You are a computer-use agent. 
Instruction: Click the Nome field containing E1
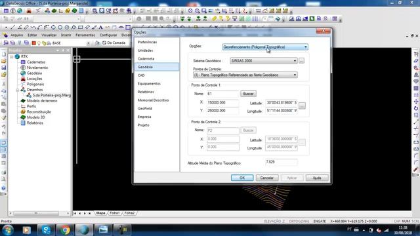[x=222, y=94]
